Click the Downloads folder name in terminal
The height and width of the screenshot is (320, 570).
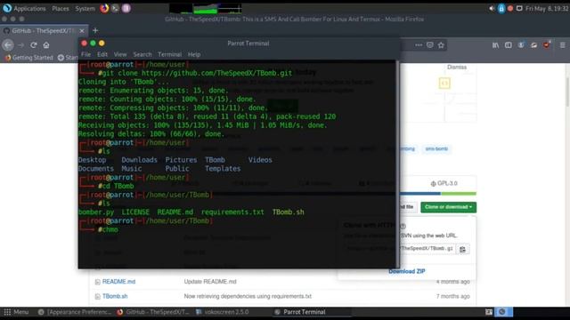tap(139, 160)
